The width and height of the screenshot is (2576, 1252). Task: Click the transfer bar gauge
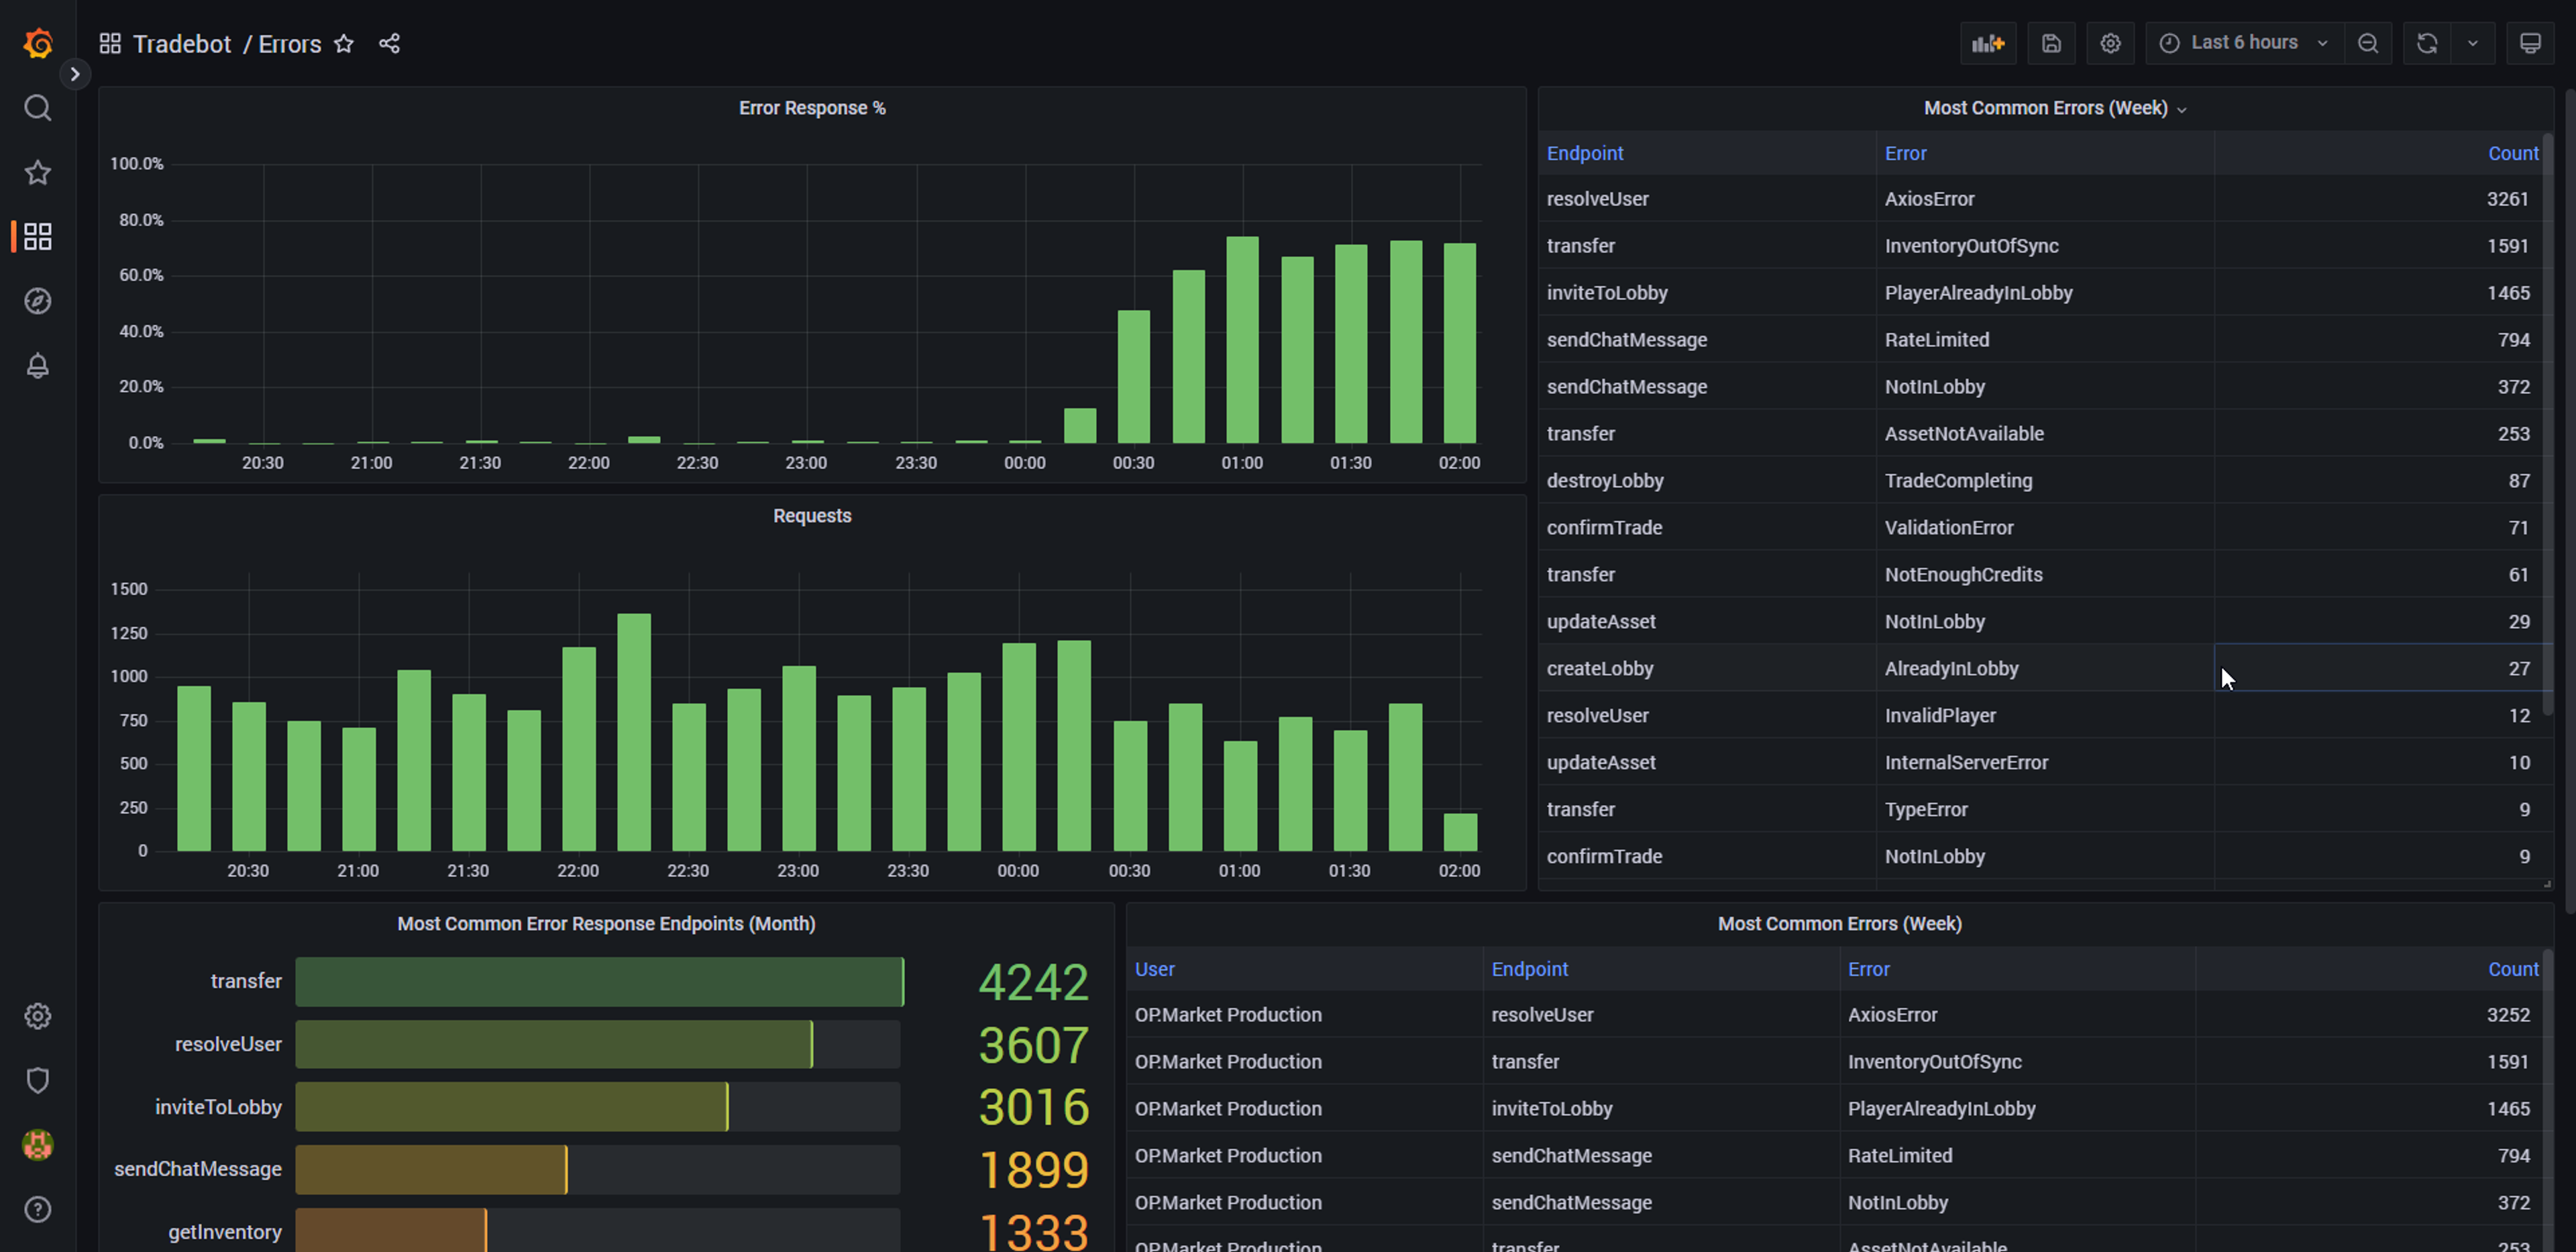coord(599,981)
